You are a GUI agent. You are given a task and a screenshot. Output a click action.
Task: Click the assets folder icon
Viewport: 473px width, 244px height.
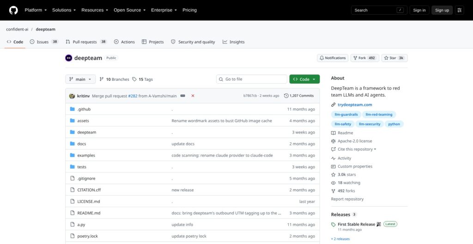tap(73, 121)
